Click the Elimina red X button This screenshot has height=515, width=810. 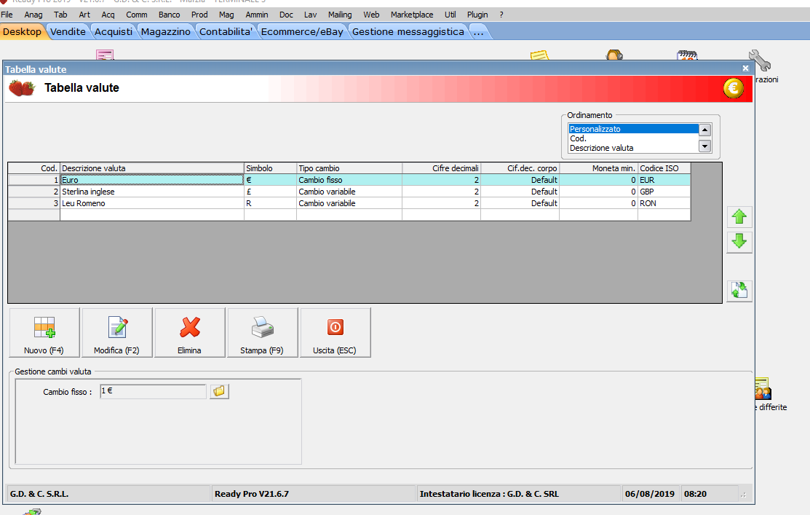190,332
